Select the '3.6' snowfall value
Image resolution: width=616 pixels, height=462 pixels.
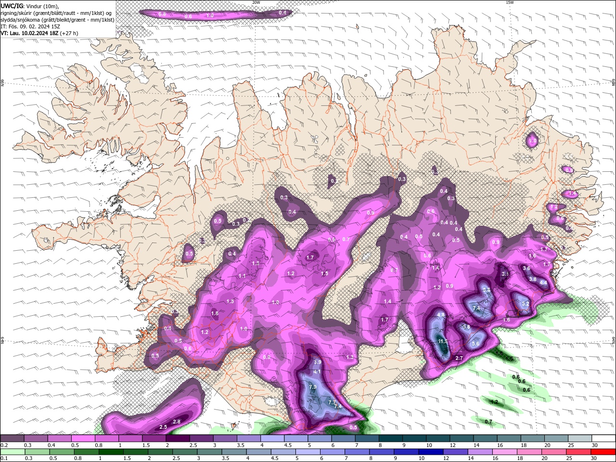coord(526,268)
